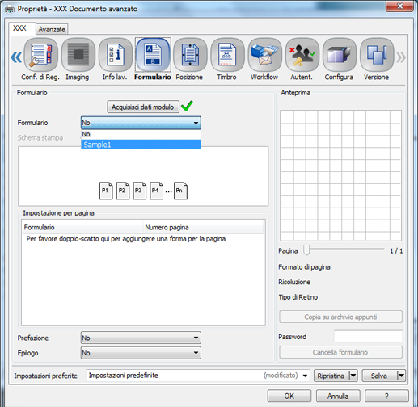This screenshot has height=407, width=418.
Task: Select the Workflow icon
Action: click(x=265, y=55)
